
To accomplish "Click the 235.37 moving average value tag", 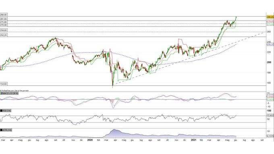I will click(x=270, y=45).
